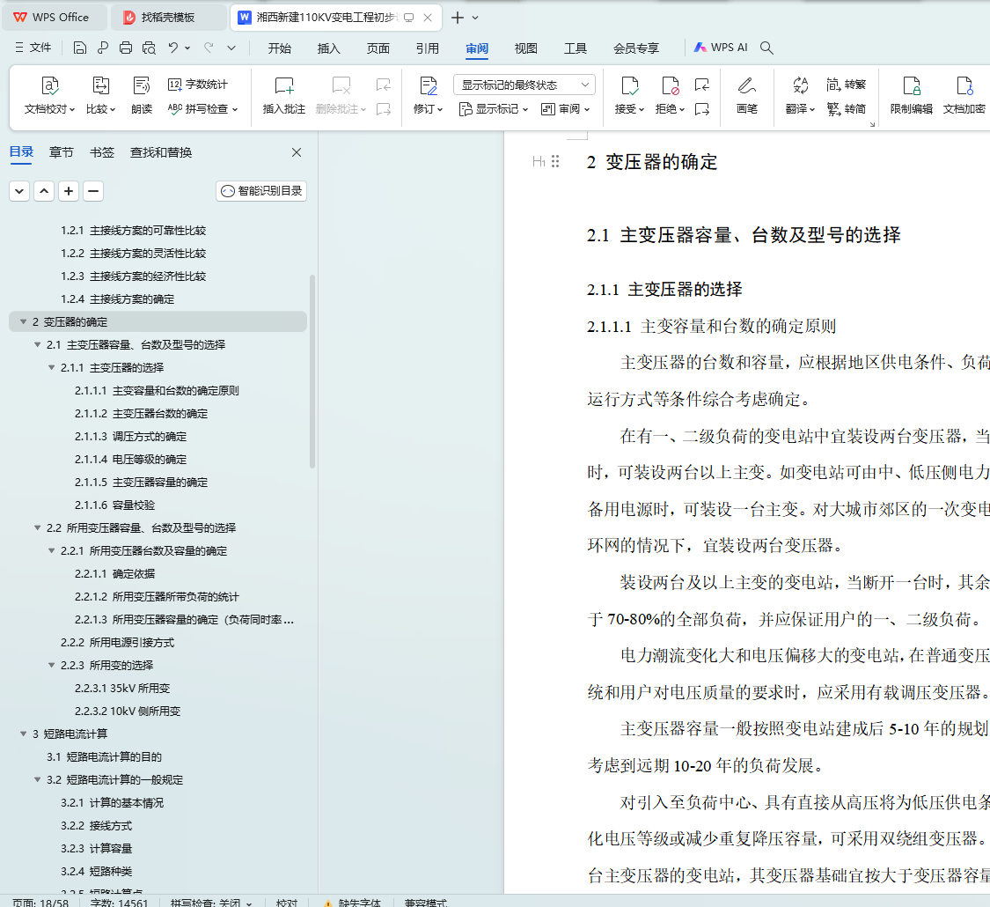The image size is (990, 907).
Task: Click the redo arrow icon
Action: click(x=209, y=48)
